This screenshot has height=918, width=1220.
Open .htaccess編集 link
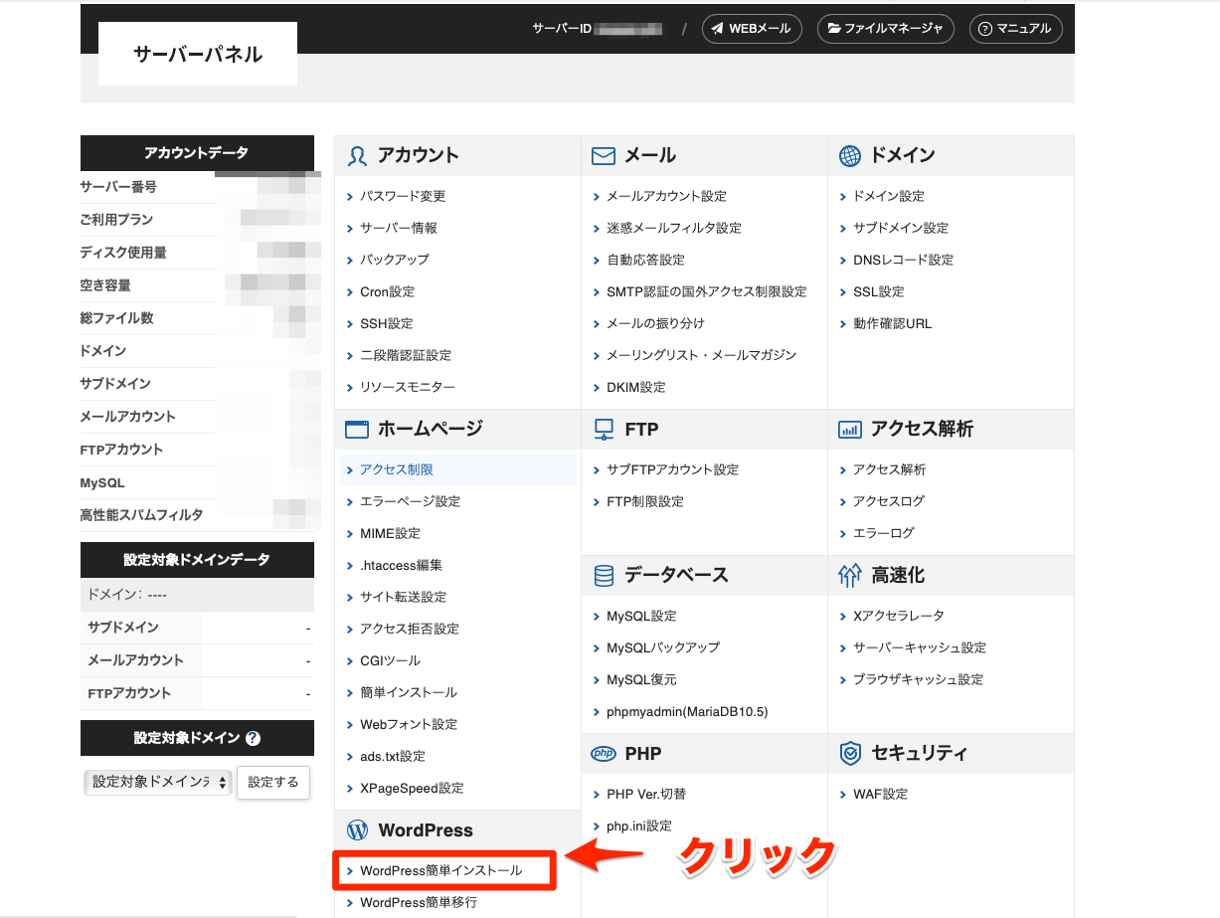click(x=401, y=565)
